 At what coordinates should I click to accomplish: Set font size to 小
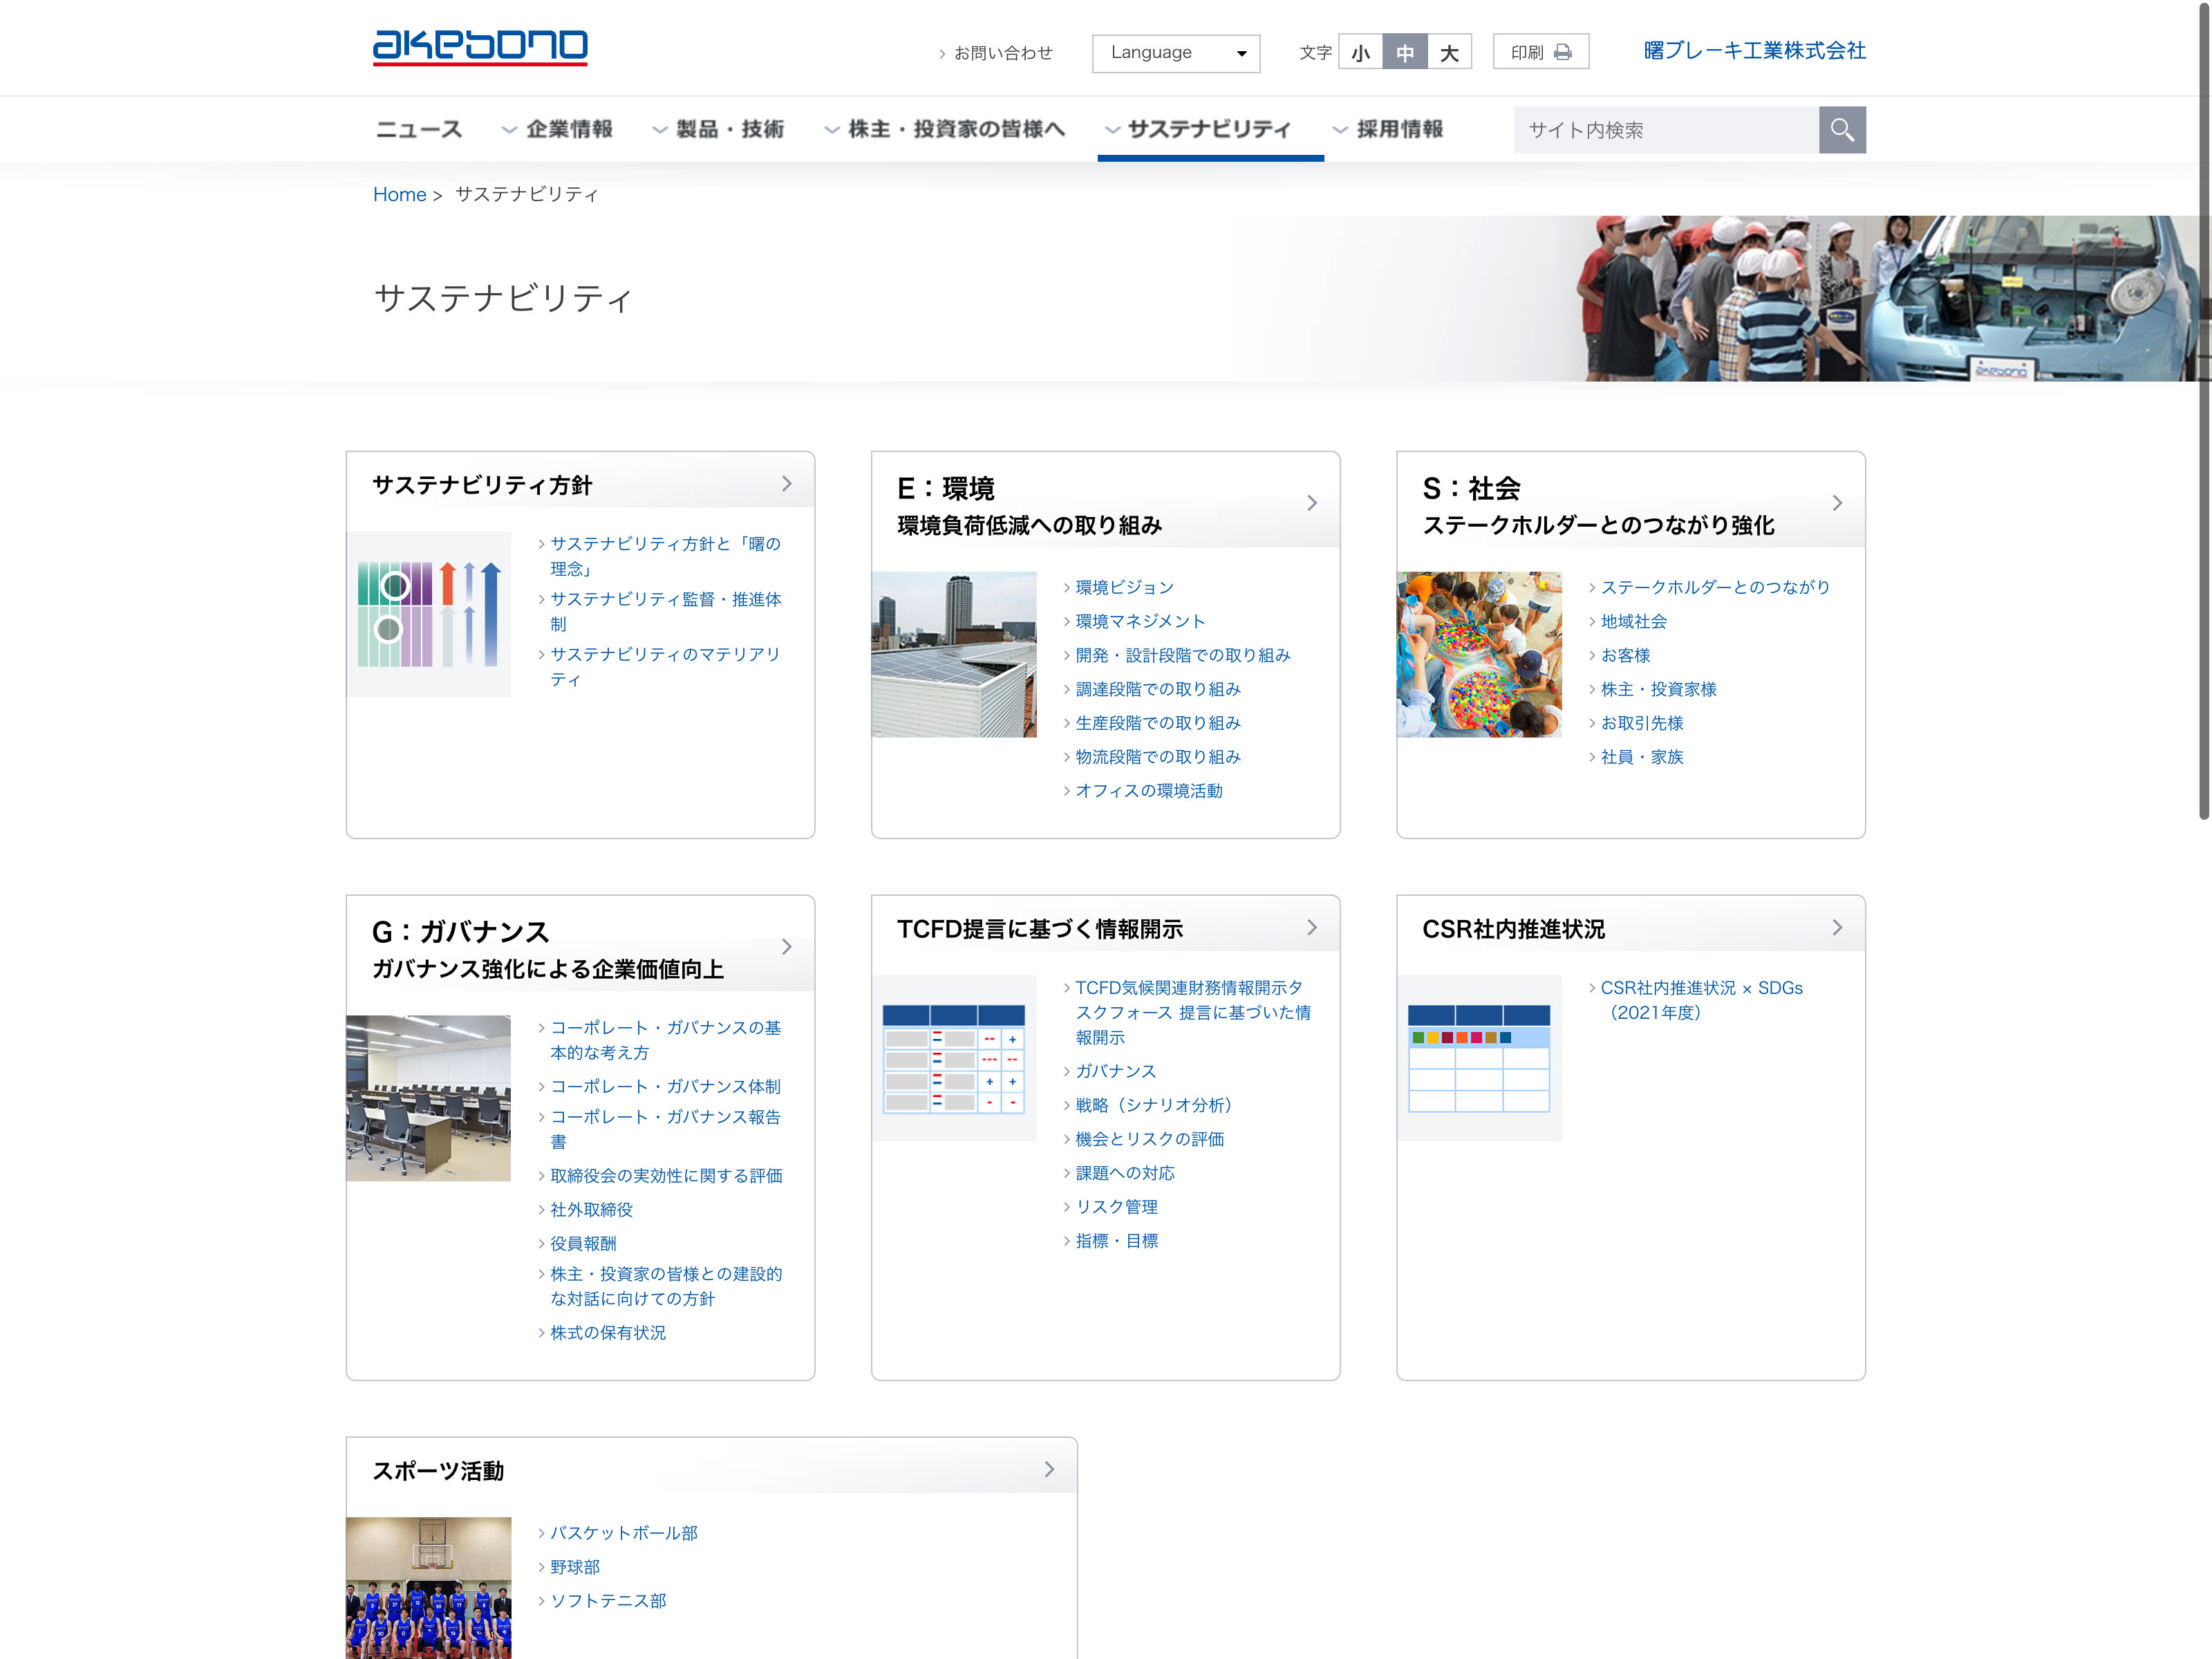[1360, 53]
